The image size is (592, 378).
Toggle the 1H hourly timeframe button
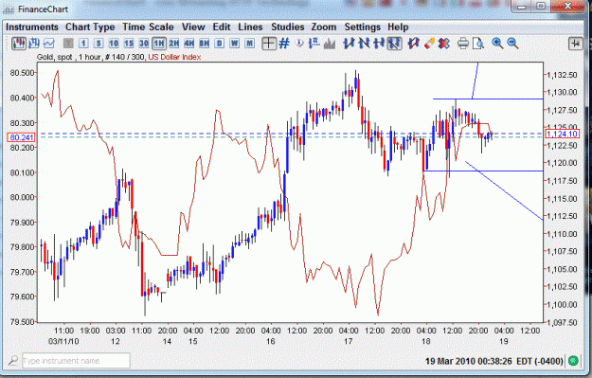pos(159,44)
